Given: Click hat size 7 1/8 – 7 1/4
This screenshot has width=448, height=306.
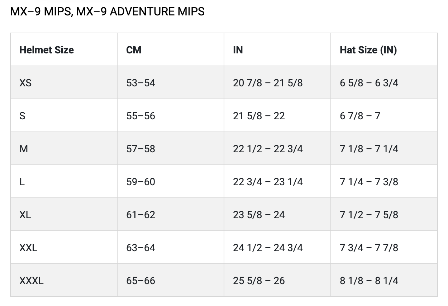Looking at the screenshot, I should click(369, 149).
